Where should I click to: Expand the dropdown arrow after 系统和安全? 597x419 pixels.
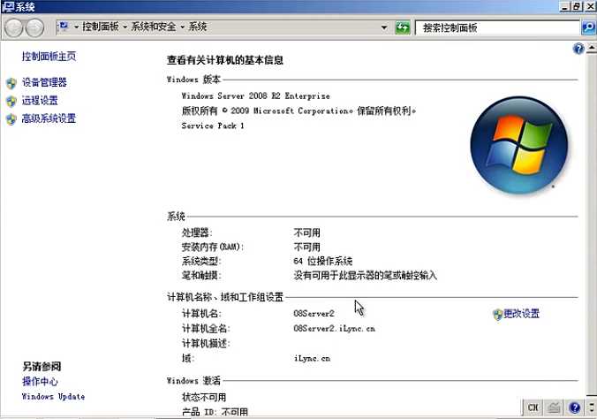(x=183, y=27)
